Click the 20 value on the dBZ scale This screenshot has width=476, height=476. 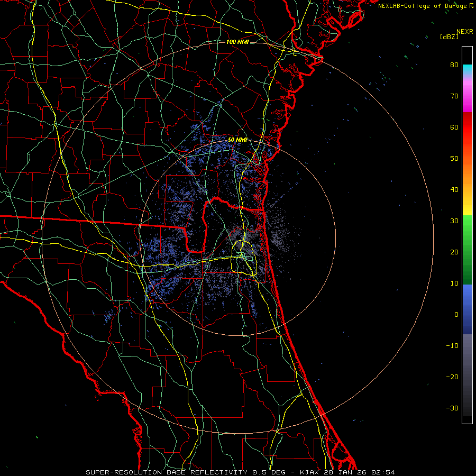click(x=454, y=252)
